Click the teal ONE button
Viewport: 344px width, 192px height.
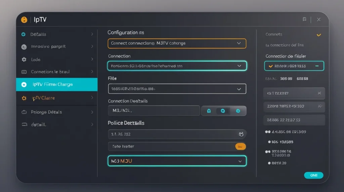[314, 175]
